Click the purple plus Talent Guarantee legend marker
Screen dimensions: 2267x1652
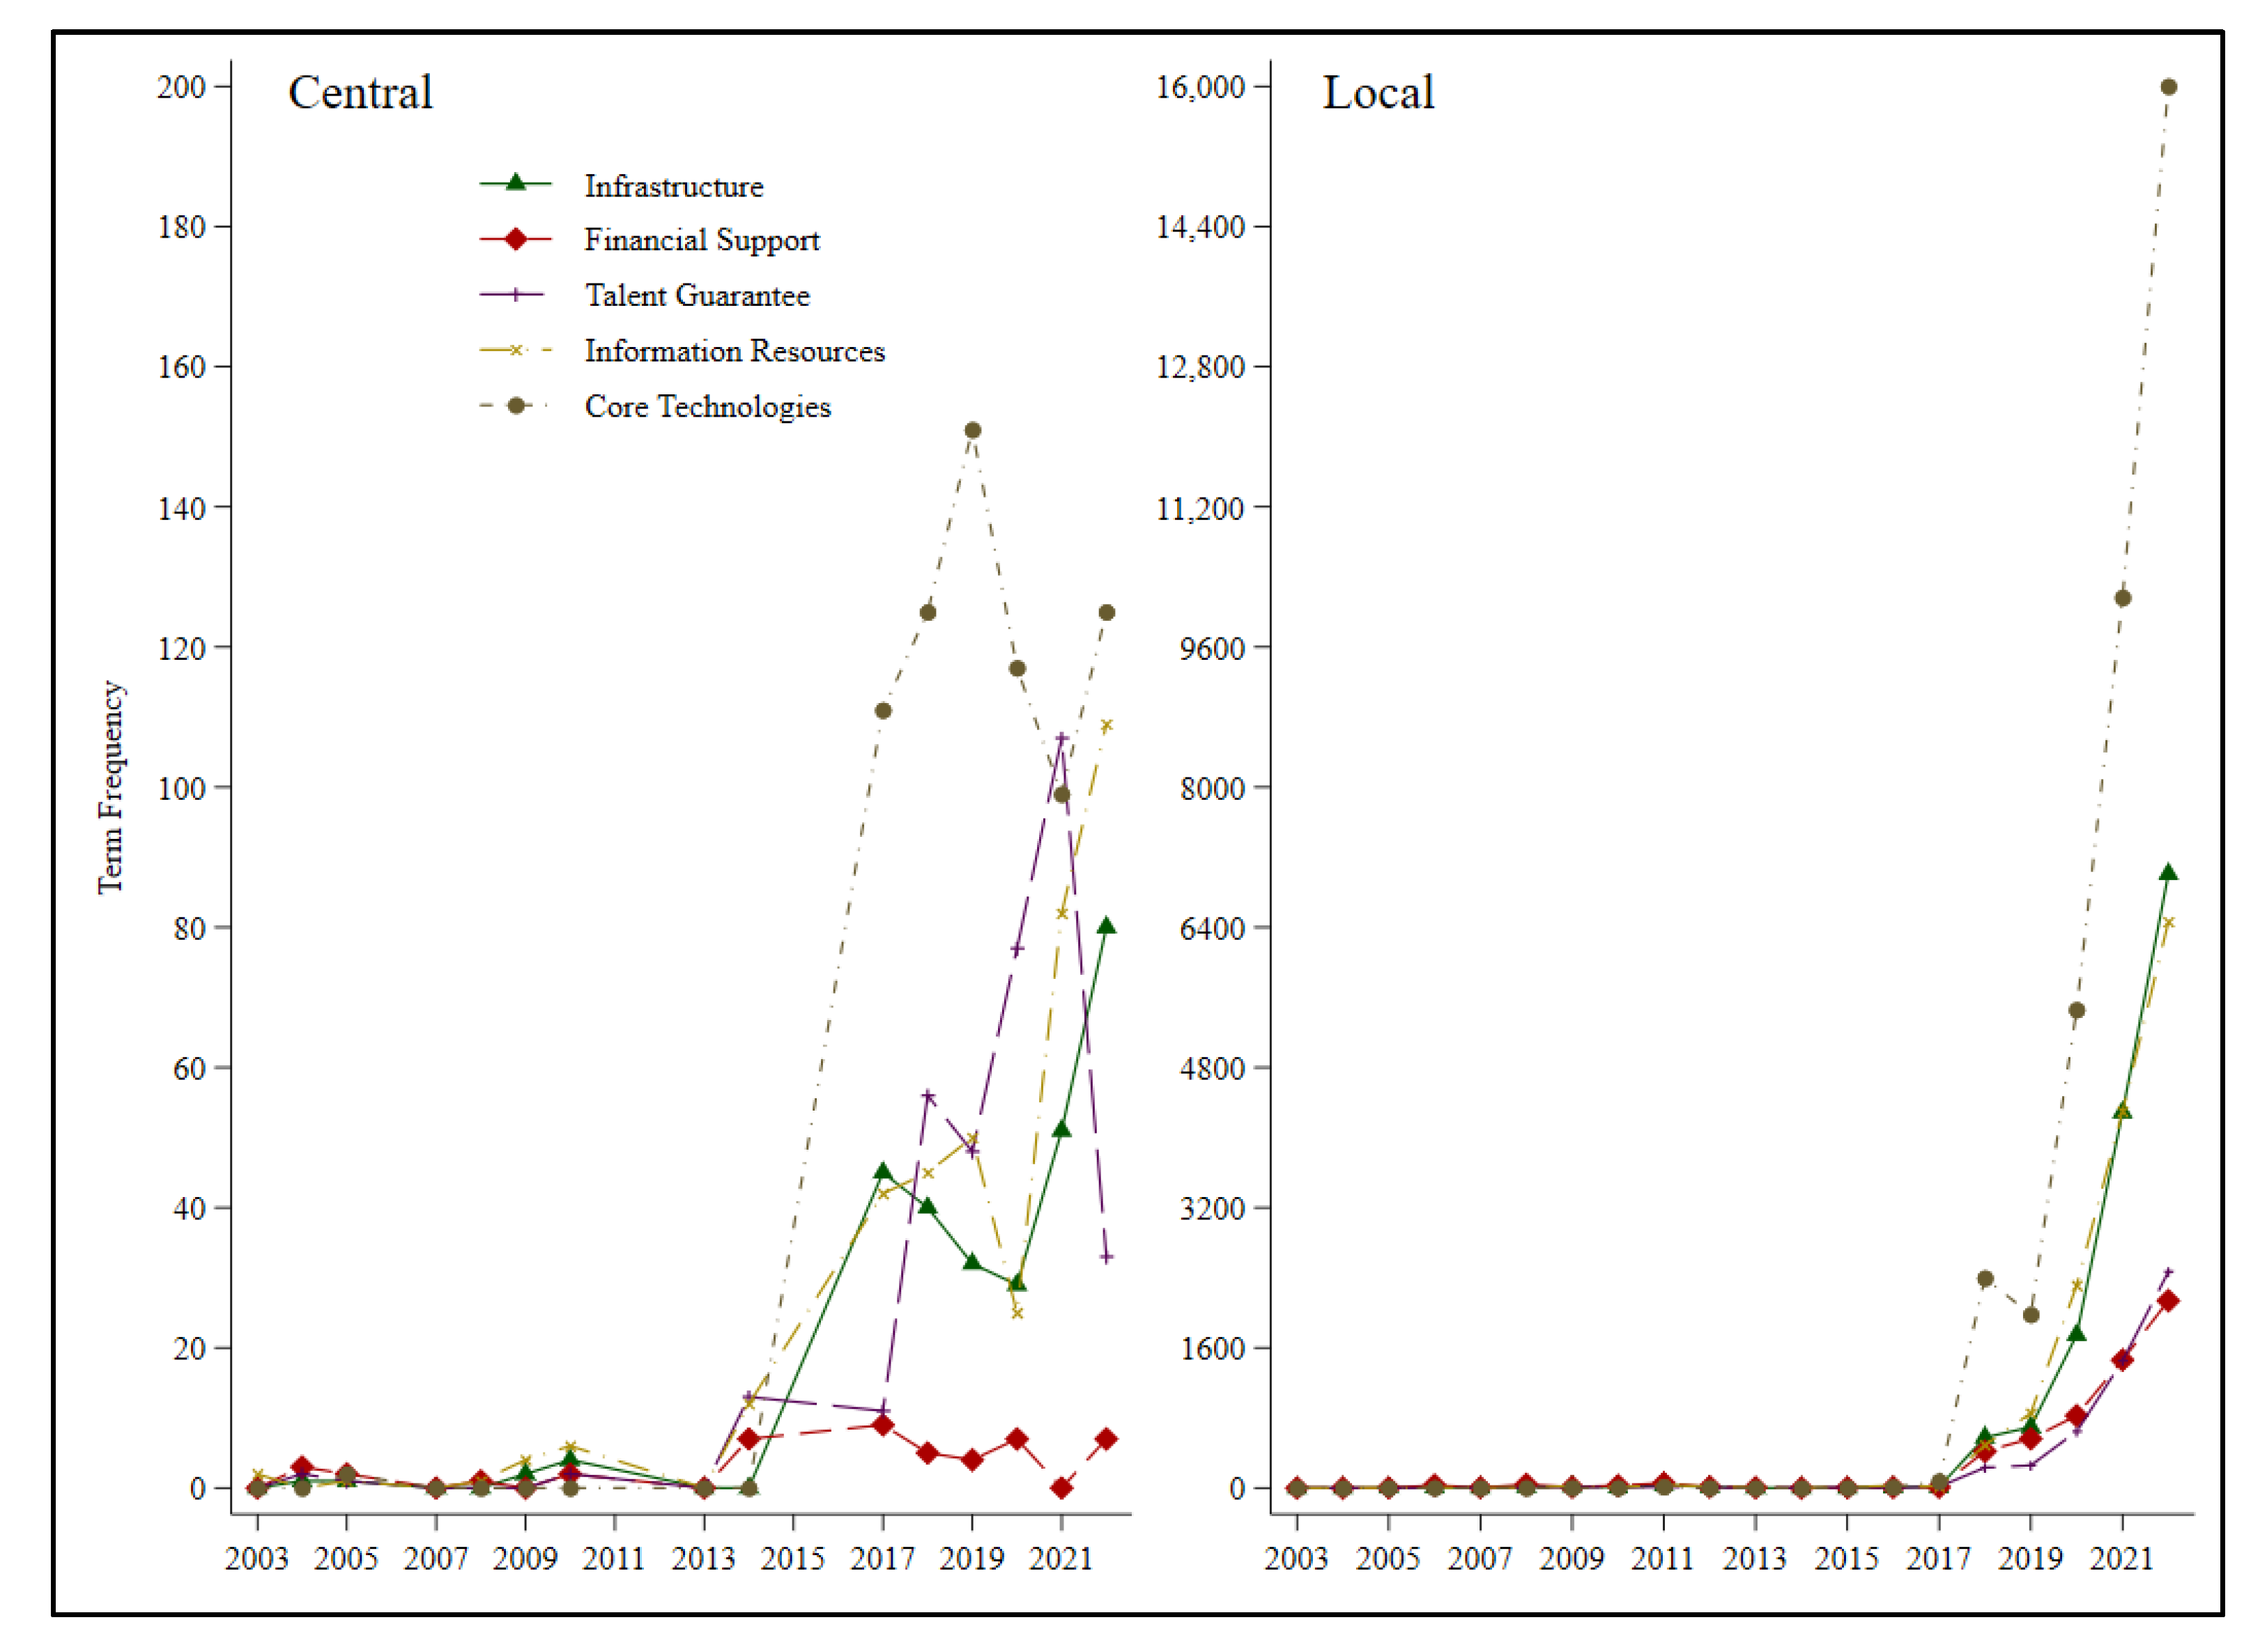click(515, 295)
